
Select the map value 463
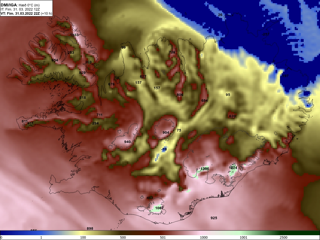point(150,198)
